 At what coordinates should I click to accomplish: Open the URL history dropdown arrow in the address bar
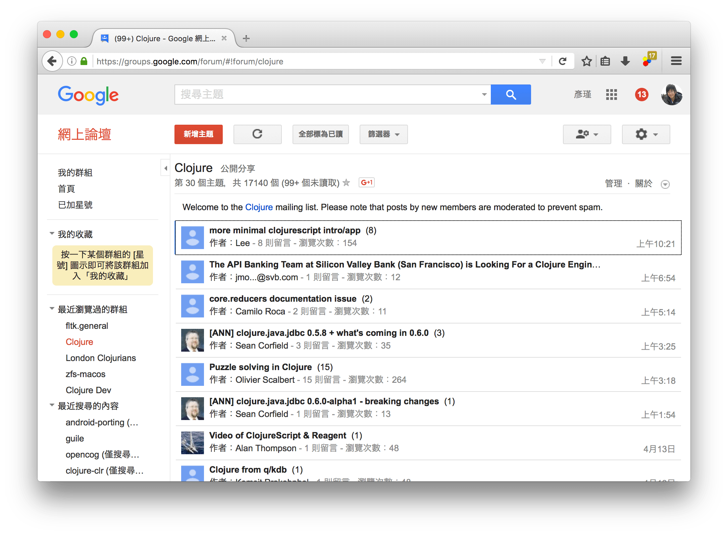click(542, 61)
